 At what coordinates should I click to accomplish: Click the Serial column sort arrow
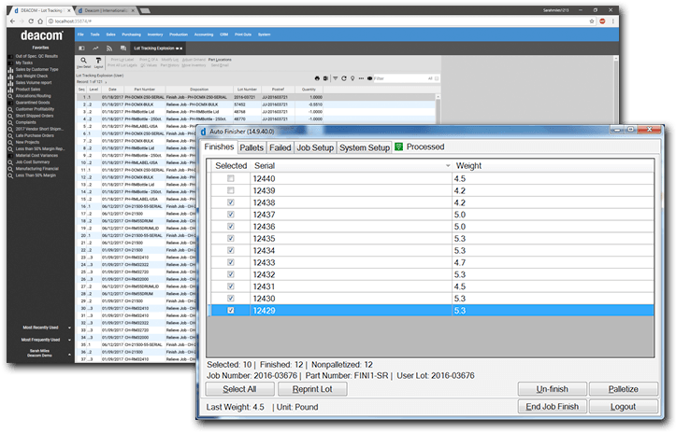[448, 166]
